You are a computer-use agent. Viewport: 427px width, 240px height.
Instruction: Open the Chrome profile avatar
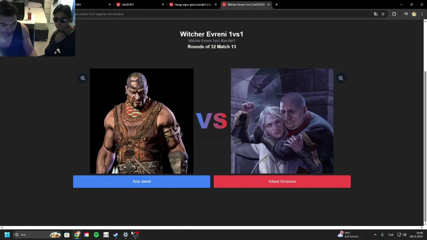point(414,14)
